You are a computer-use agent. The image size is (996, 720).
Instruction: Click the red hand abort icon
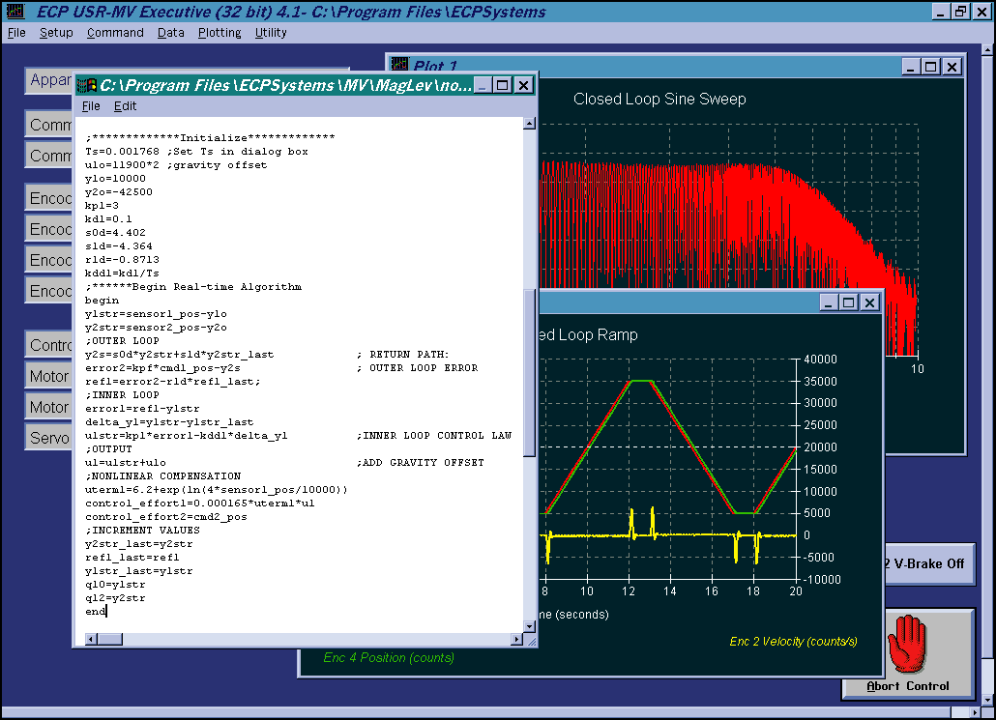907,645
